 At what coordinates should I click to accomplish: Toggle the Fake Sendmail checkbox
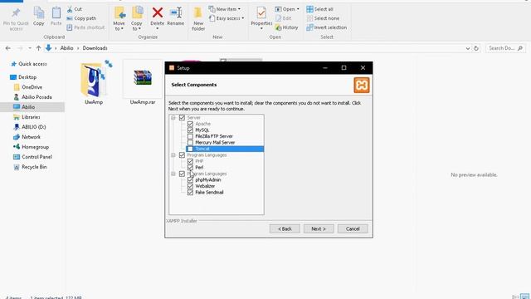tap(190, 192)
